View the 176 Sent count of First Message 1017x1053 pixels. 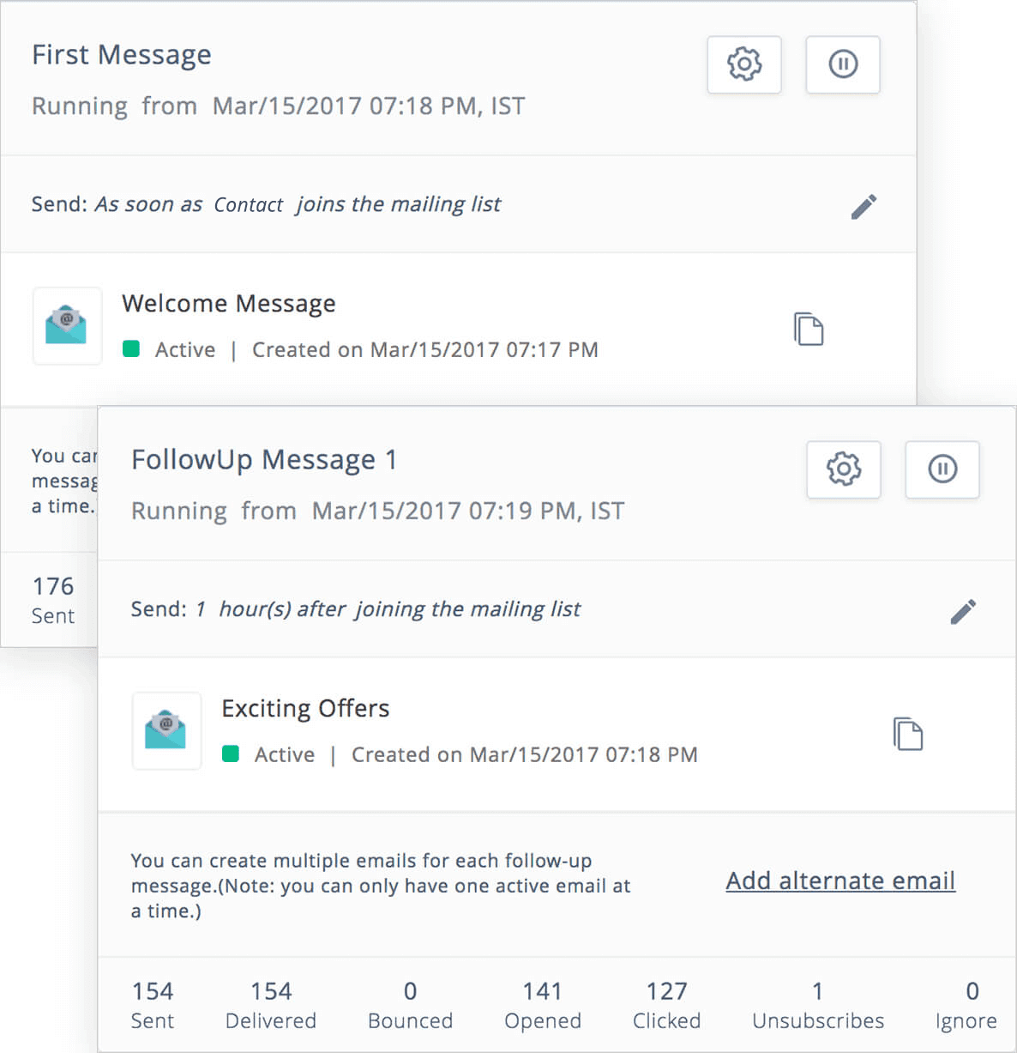(53, 600)
